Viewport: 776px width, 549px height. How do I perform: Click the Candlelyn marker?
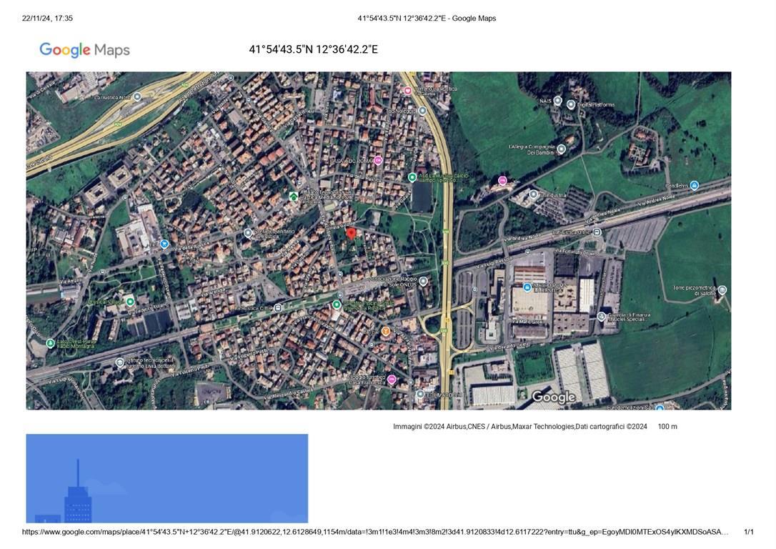[x=694, y=186]
